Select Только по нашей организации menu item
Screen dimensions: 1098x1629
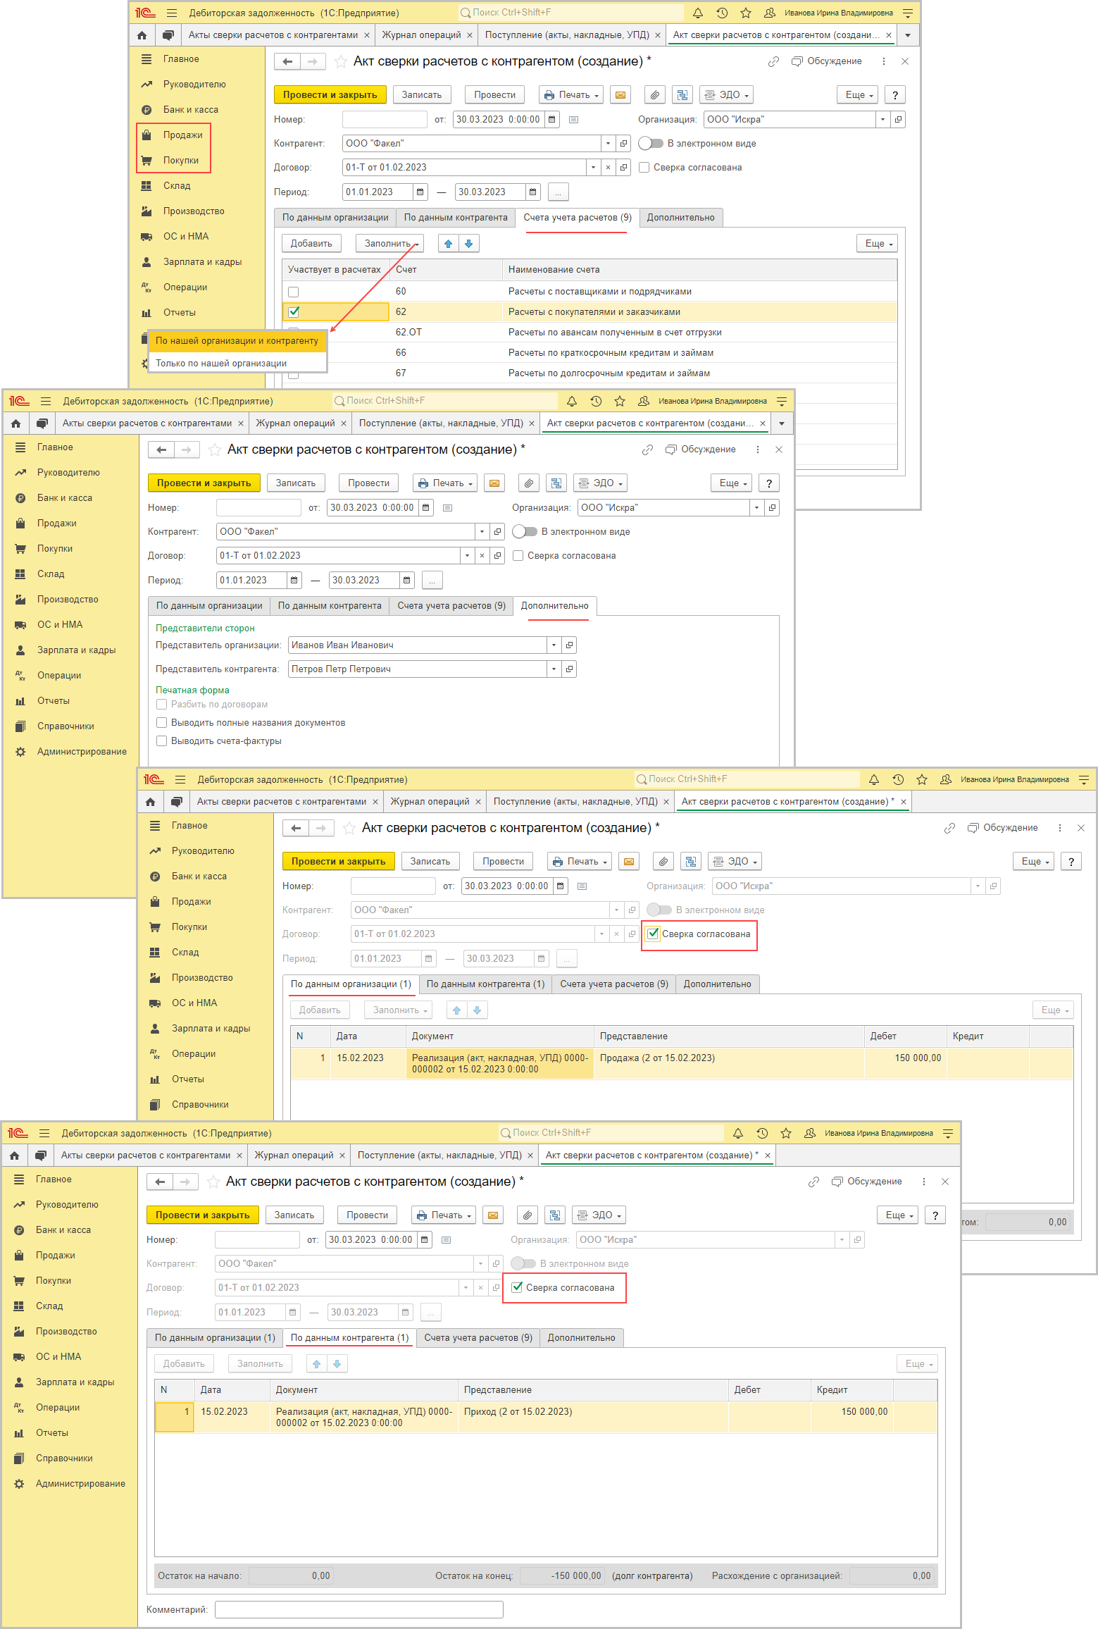pyautogui.click(x=237, y=364)
